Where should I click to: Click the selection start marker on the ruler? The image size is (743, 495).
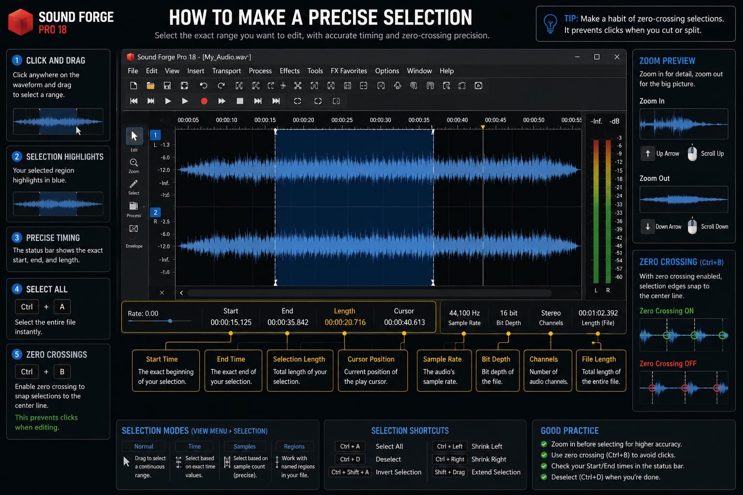click(275, 131)
